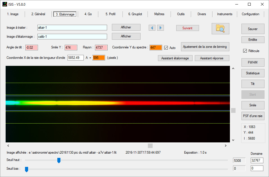Click the Seuil haut slider handle
269x177 pixels.
pyautogui.click(x=59, y=160)
